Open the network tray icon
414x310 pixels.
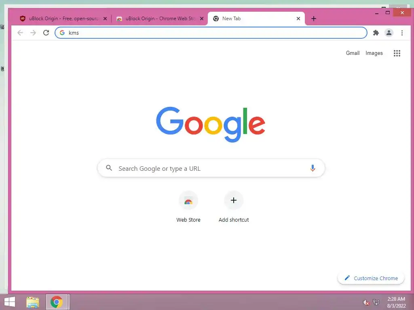click(x=376, y=302)
